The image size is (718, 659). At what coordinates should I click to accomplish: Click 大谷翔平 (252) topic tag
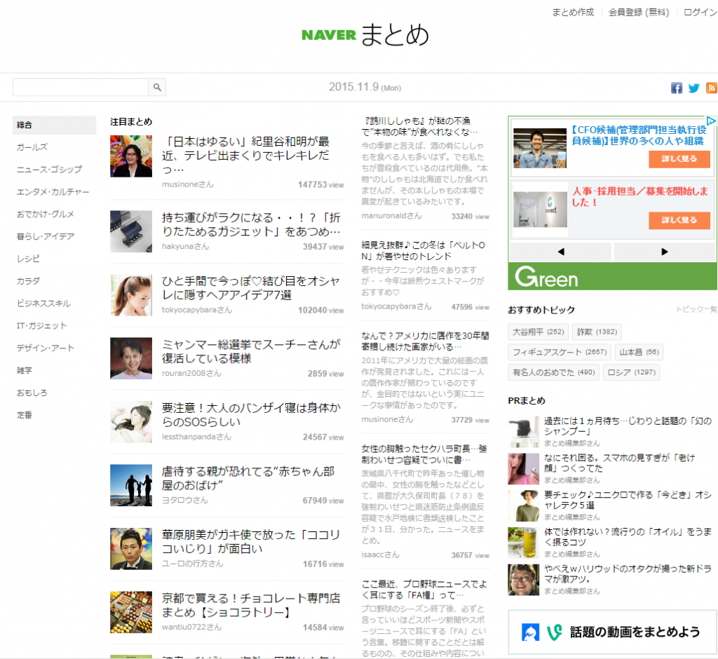tap(538, 332)
